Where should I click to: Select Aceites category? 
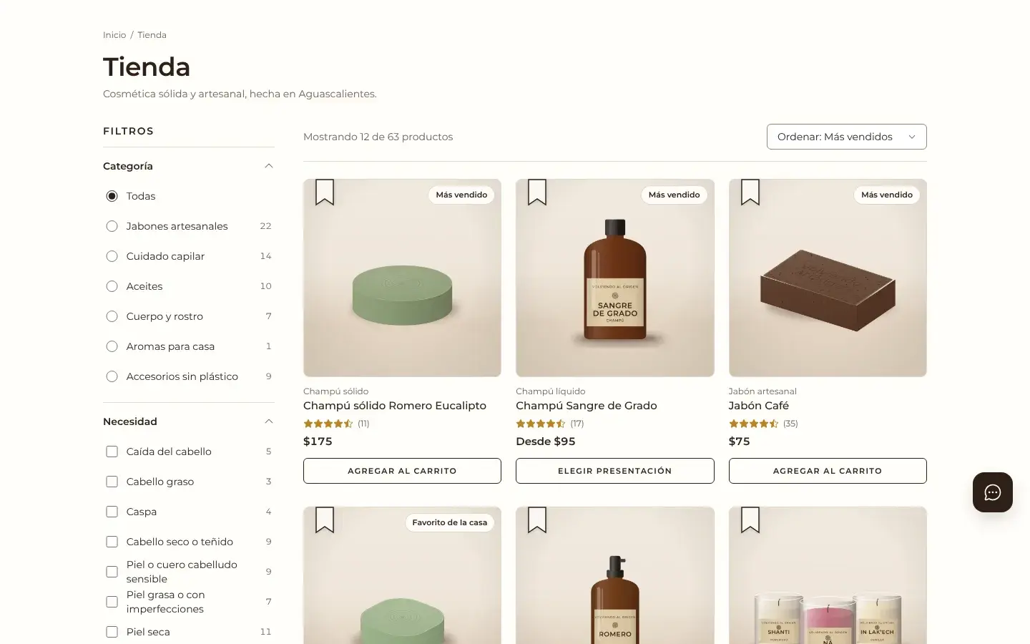point(112,286)
